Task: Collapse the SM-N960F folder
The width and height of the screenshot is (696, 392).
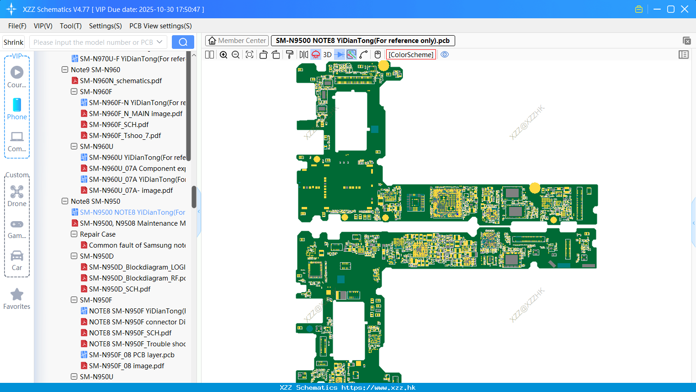Action: [74, 92]
